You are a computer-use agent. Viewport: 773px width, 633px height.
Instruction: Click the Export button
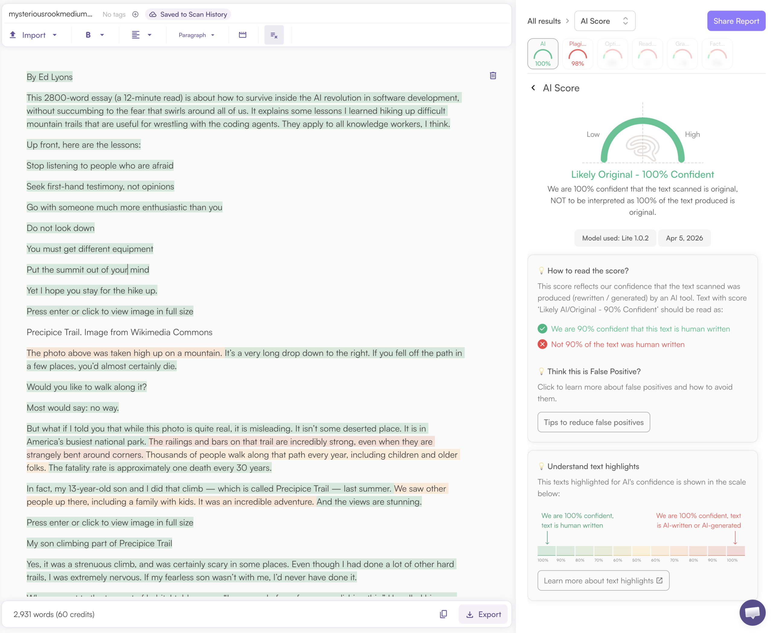(x=483, y=614)
